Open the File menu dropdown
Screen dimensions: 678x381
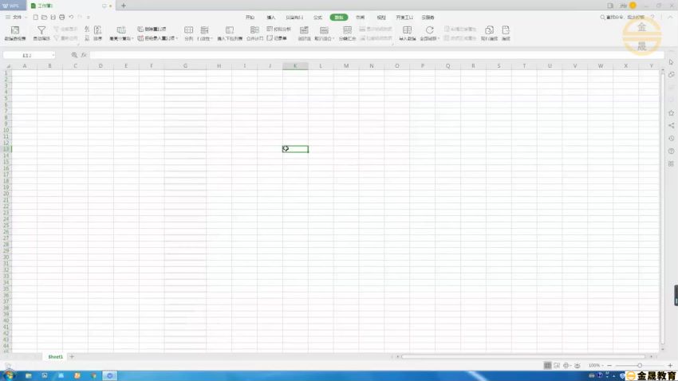[x=16, y=18]
